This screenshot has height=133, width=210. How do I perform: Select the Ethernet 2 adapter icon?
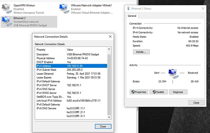coord(7,21)
